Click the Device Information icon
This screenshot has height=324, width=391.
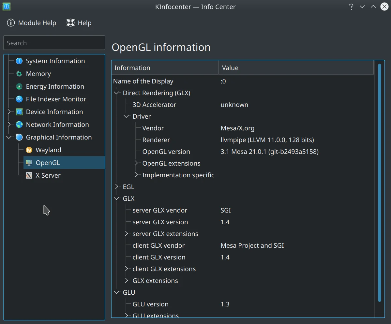point(19,112)
